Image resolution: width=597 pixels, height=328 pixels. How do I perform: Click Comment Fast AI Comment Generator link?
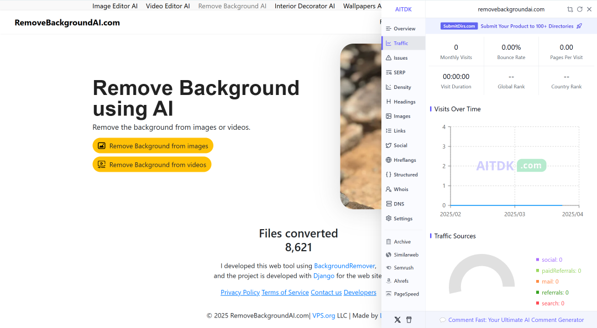tap(516, 320)
